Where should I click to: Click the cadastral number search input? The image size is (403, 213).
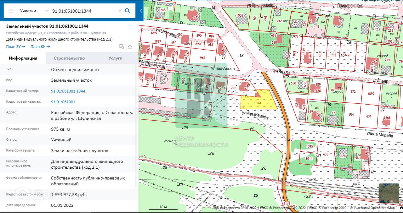(83, 11)
